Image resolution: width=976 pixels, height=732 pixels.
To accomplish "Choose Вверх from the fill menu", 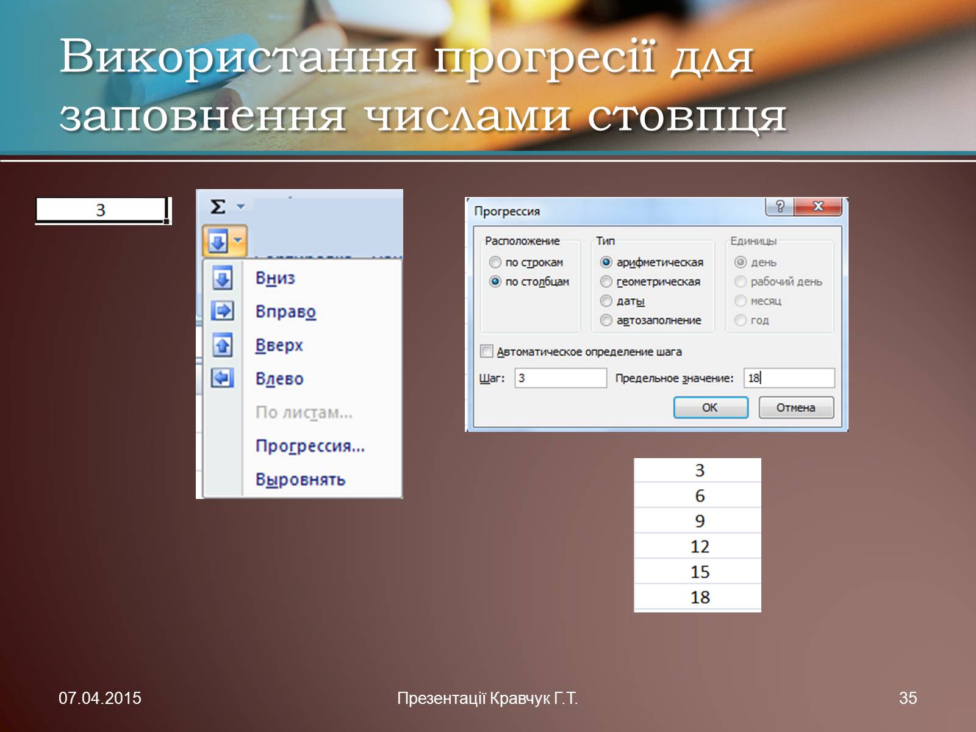I will tap(279, 345).
